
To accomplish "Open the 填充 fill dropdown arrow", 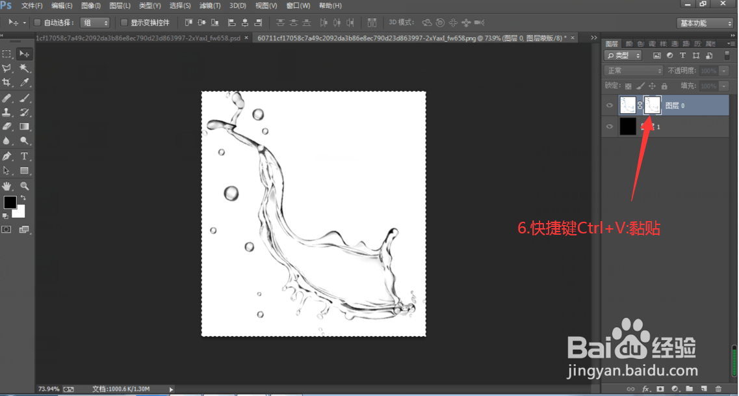I will click(723, 86).
